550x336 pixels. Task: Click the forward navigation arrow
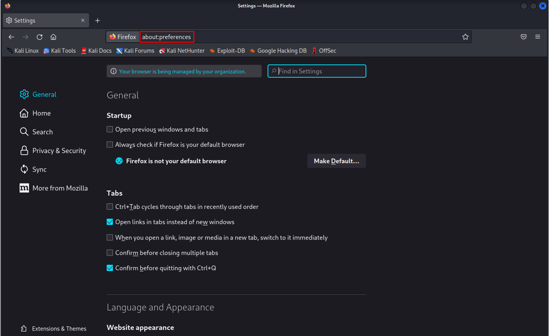click(x=25, y=37)
